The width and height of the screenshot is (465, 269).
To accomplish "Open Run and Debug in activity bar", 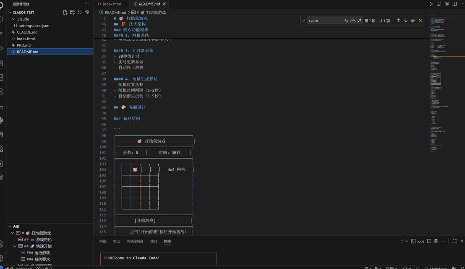I will (2, 48).
